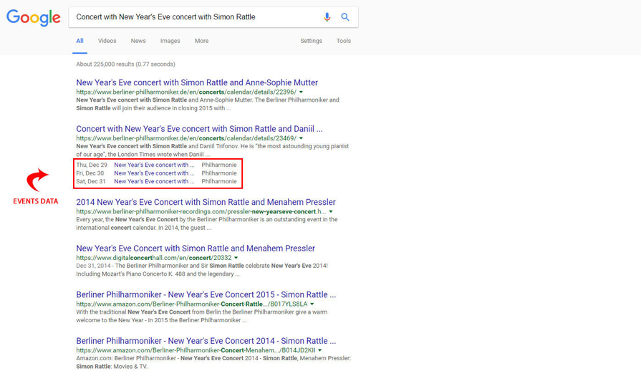This screenshot has height=376, width=641.
Task: Click into the search query field
Action: point(193,17)
